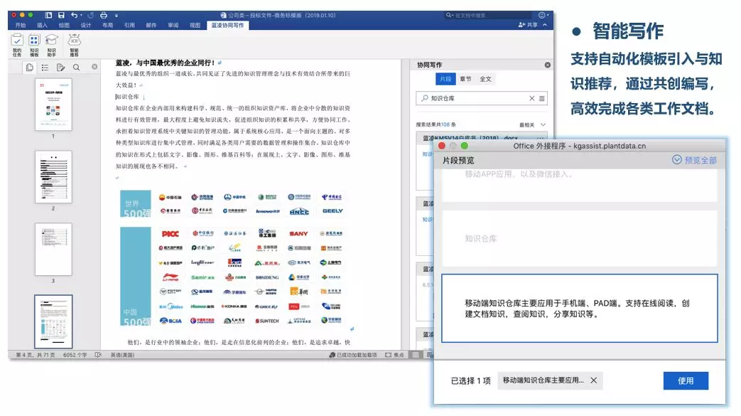This screenshot has height=416, width=741.
Task: Click the Print icon
Action: [104, 15]
